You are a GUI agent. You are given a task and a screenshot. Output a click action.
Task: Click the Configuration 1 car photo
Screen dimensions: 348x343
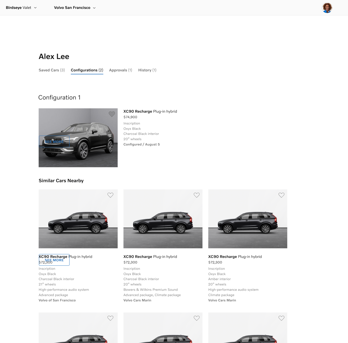point(78,138)
